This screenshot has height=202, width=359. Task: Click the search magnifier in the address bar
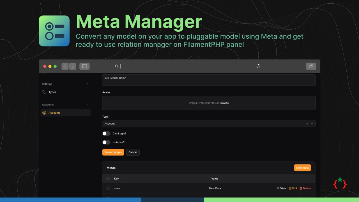tap(117, 66)
